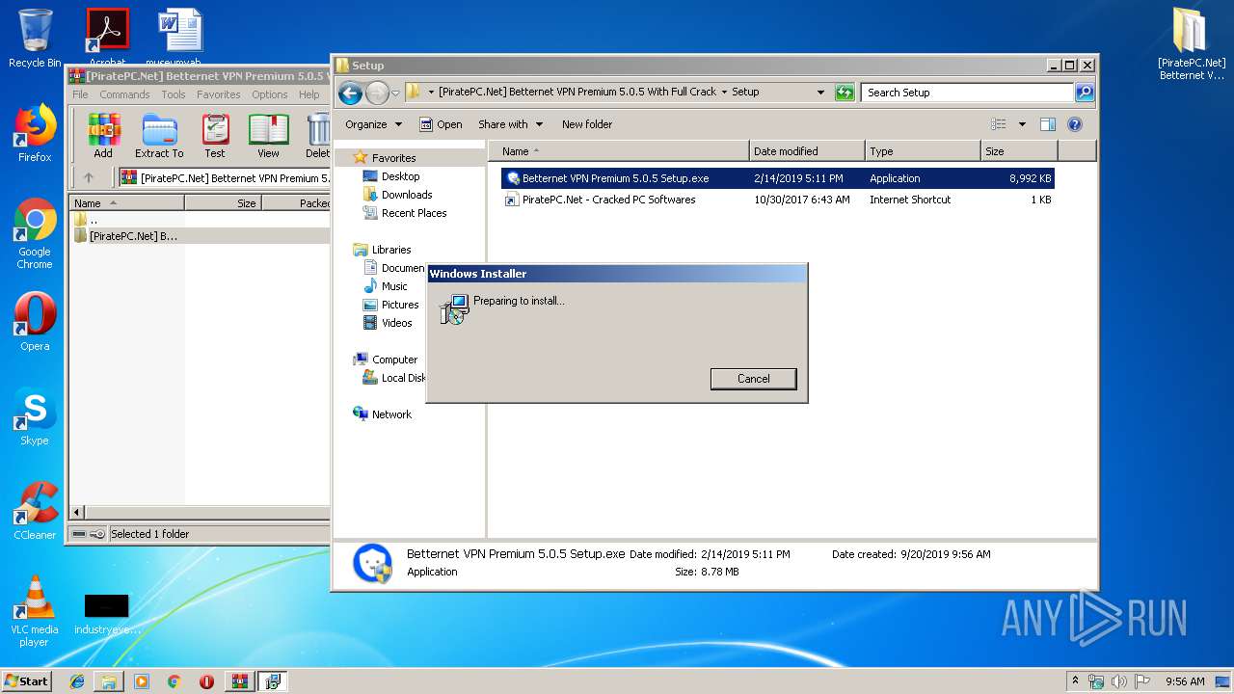Open the Organize menu
Screen dimensions: 1234x694
coord(373,124)
